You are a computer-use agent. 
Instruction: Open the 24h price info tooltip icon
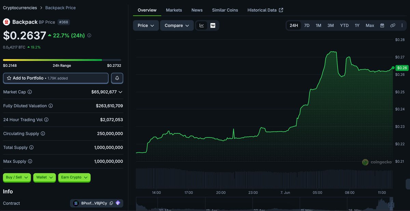point(89,36)
